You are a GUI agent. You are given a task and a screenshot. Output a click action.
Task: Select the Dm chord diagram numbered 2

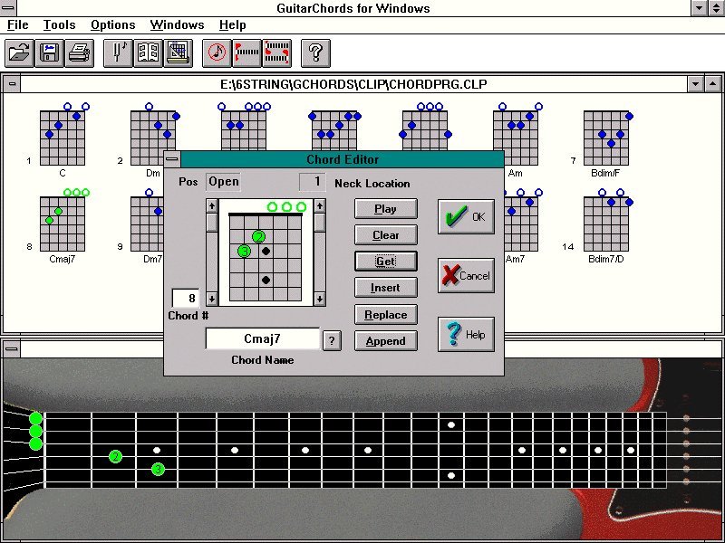click(x=153, y=138)
